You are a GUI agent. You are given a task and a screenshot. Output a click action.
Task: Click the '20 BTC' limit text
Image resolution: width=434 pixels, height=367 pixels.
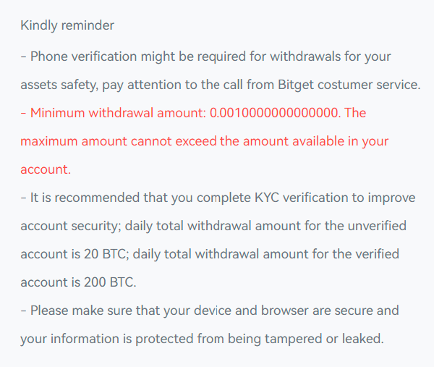(x=105, y=254)
